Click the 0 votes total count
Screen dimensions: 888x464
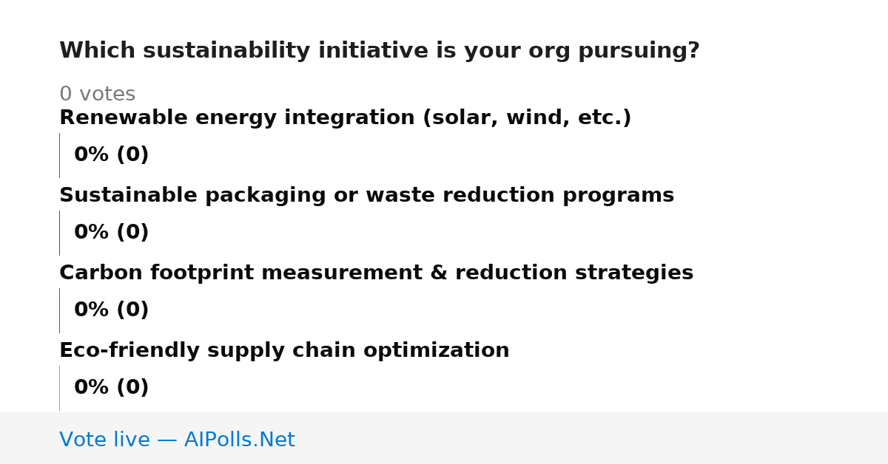97,95
